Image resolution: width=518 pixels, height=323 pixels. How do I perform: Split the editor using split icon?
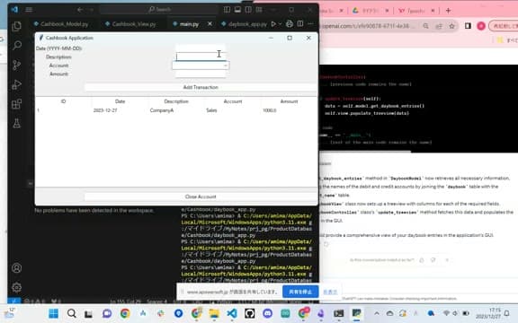click(300, 23)
